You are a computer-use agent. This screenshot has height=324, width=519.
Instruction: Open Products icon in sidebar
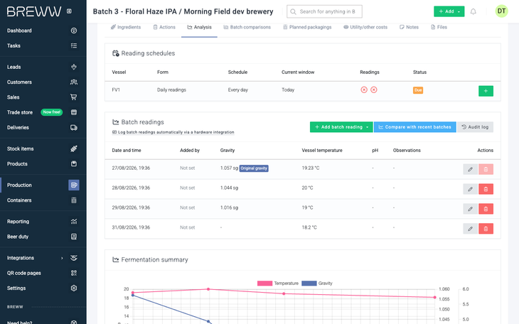point(74,164)
